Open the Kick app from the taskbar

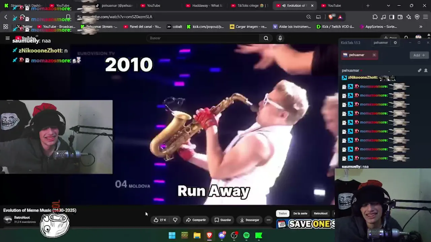(259, 235)
